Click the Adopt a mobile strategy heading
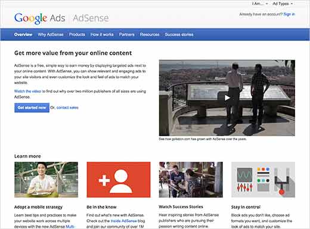Viewport: 310px width, 229px height. tap(38, 207)
